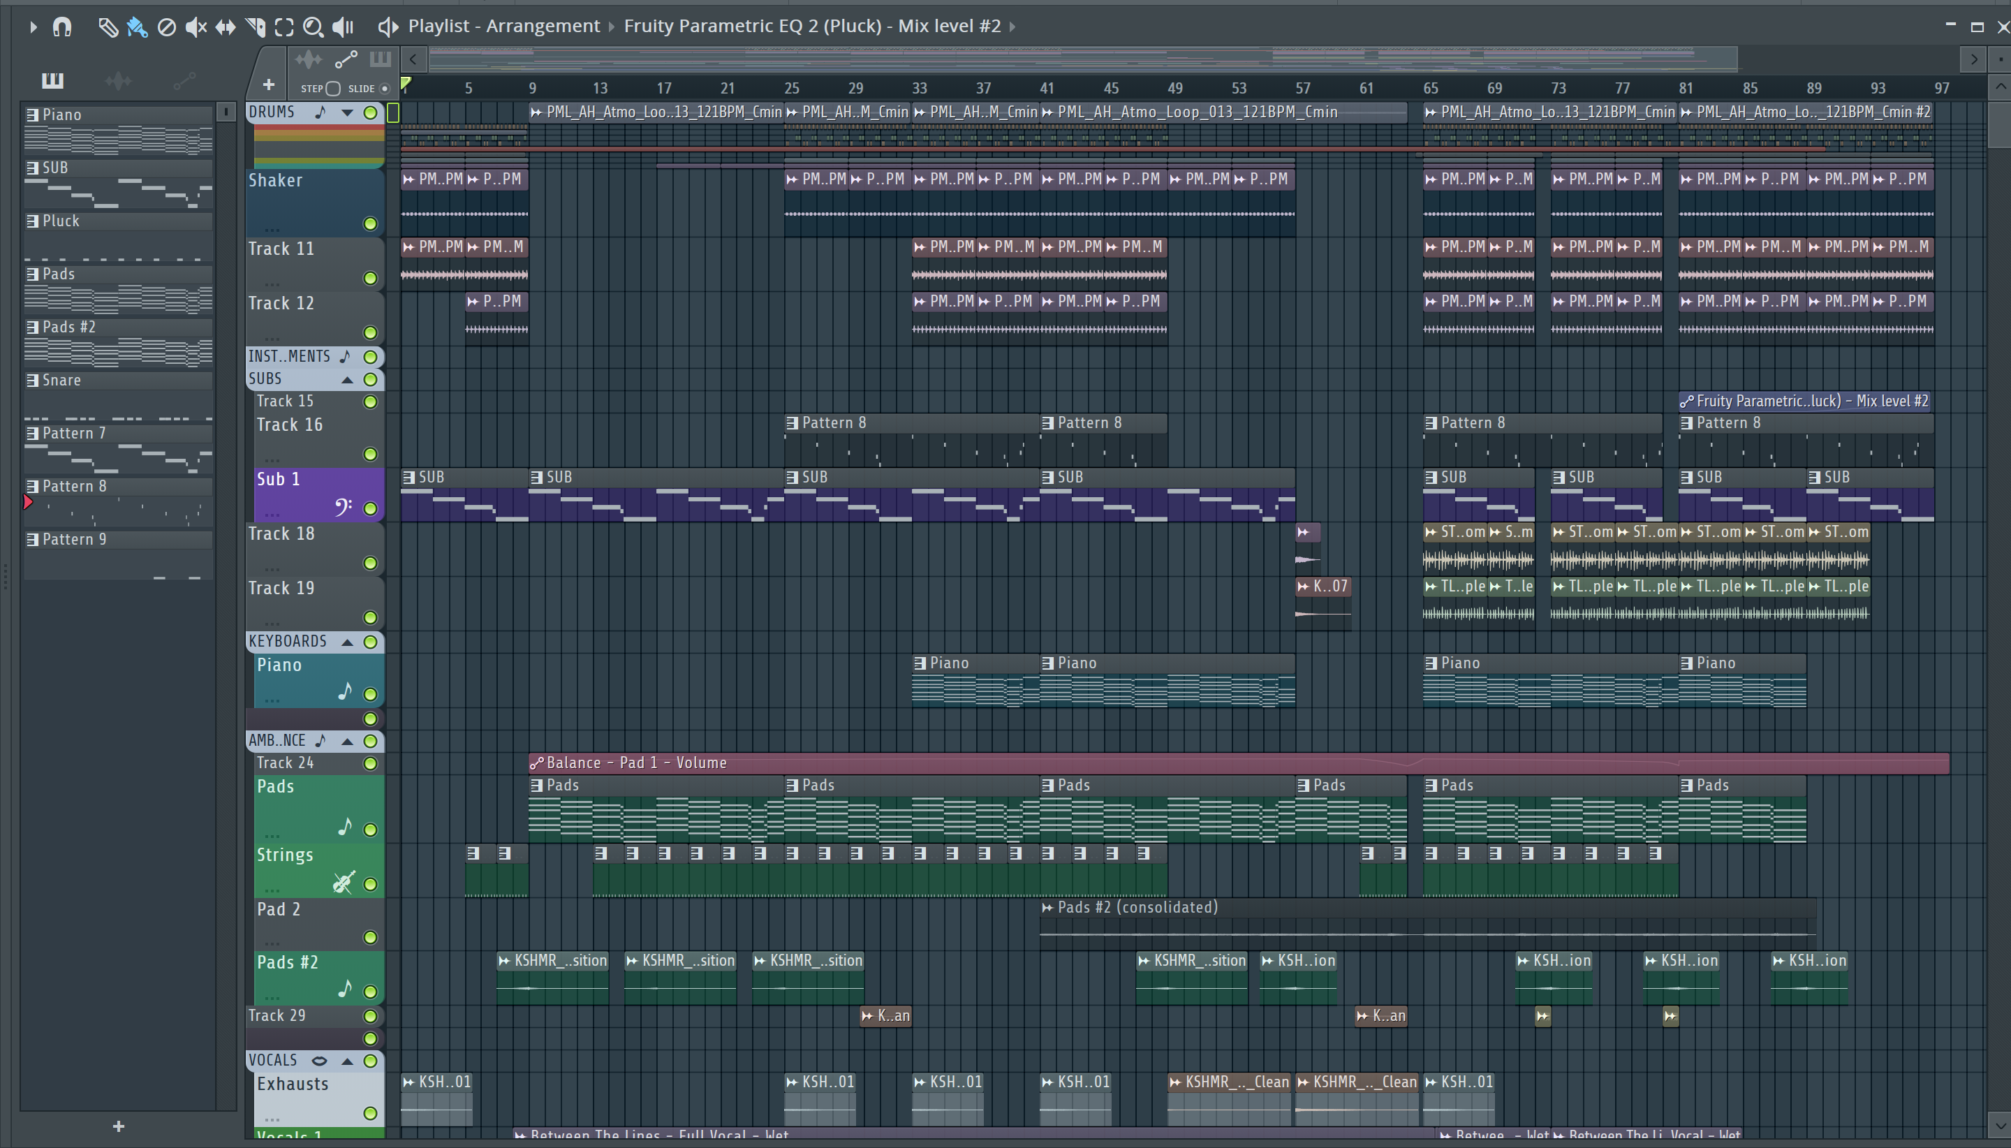Click the note icon on DRUMS group
Viewport: 2011px width, 1148px height.
click(x=320, y=112)
